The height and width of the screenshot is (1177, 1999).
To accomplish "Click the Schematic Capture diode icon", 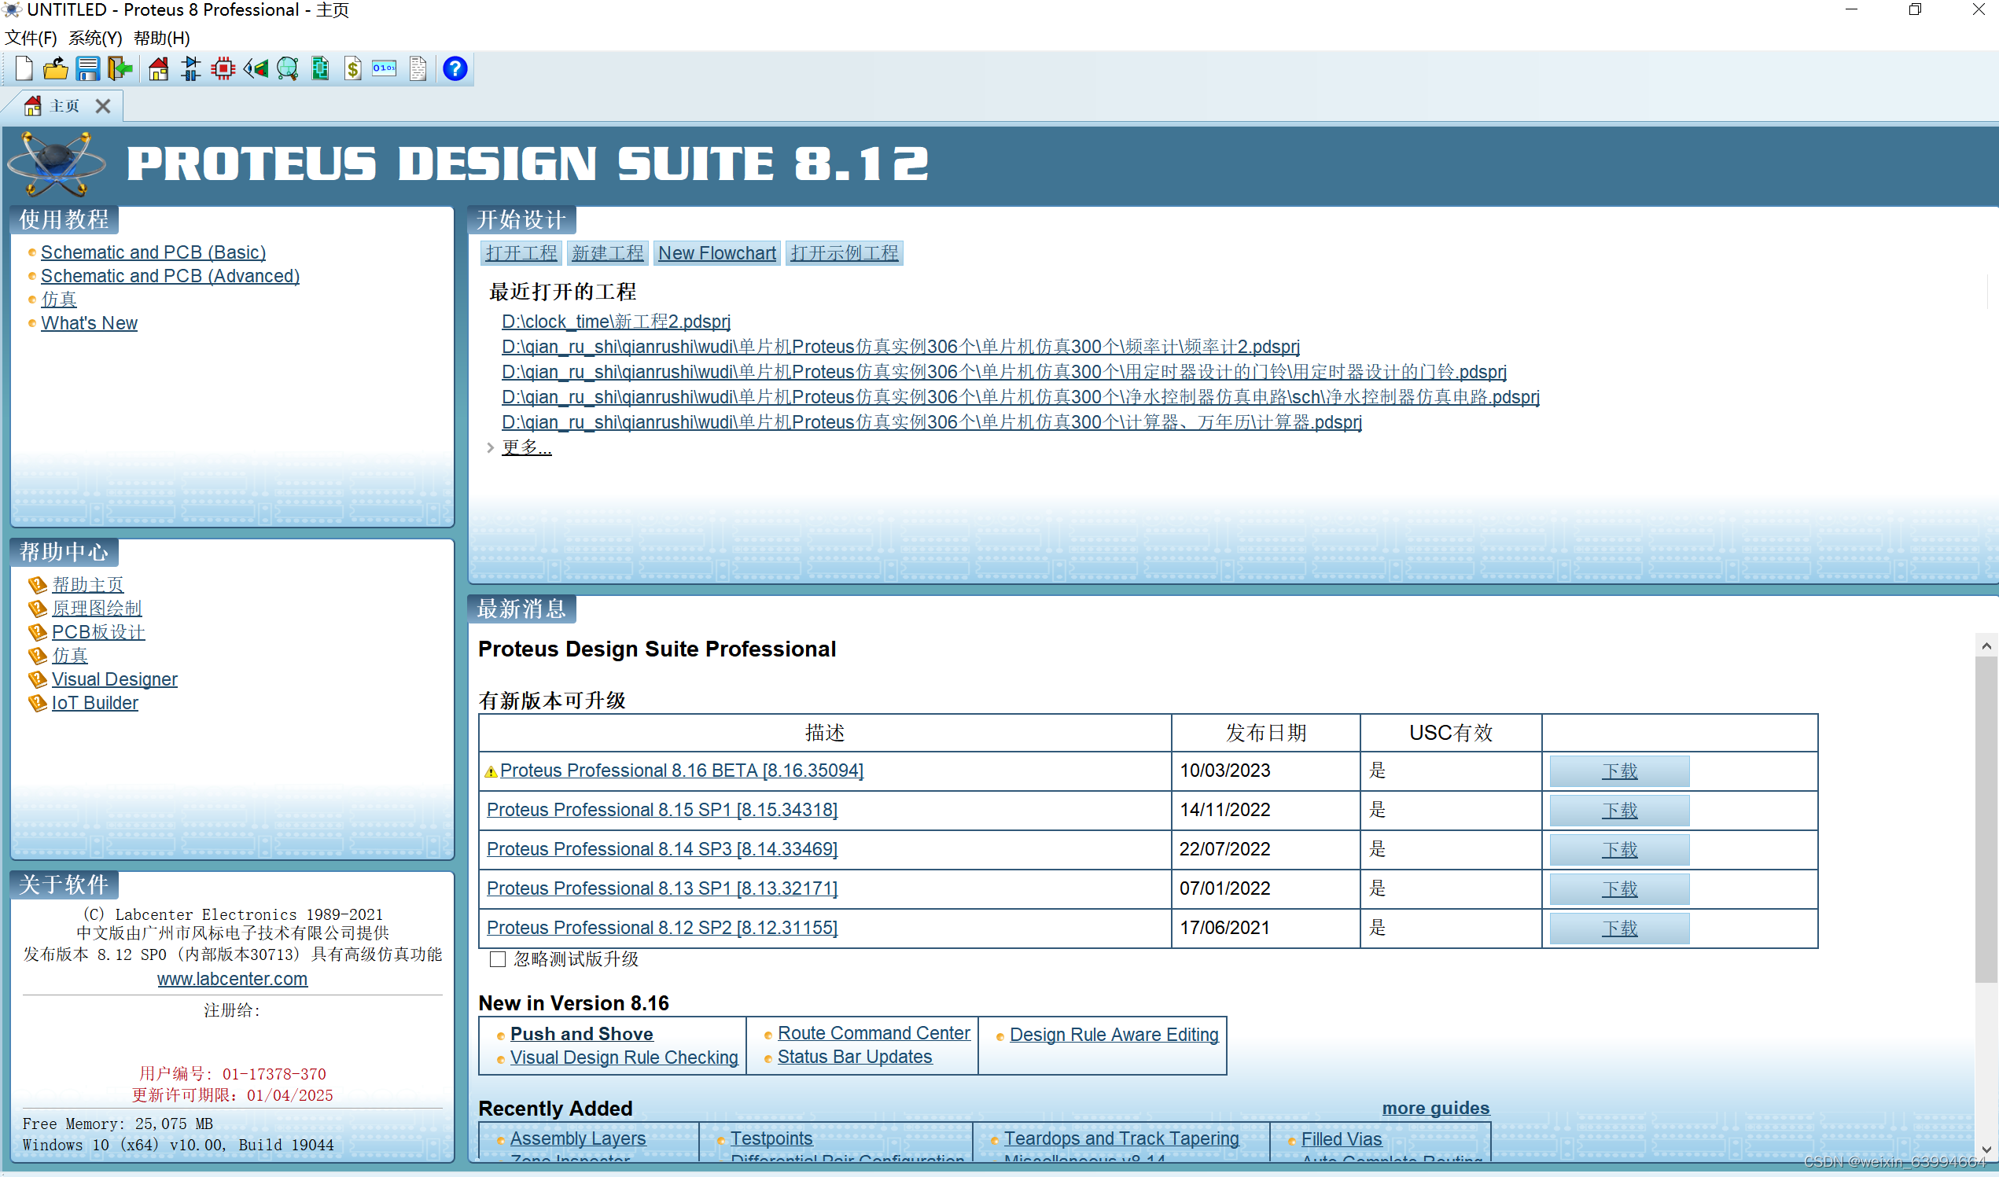I will (x=190, y=69).
